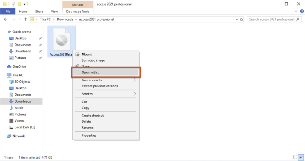
Task: Choose Create shortcut menu entry
Action: pos(106,116)
